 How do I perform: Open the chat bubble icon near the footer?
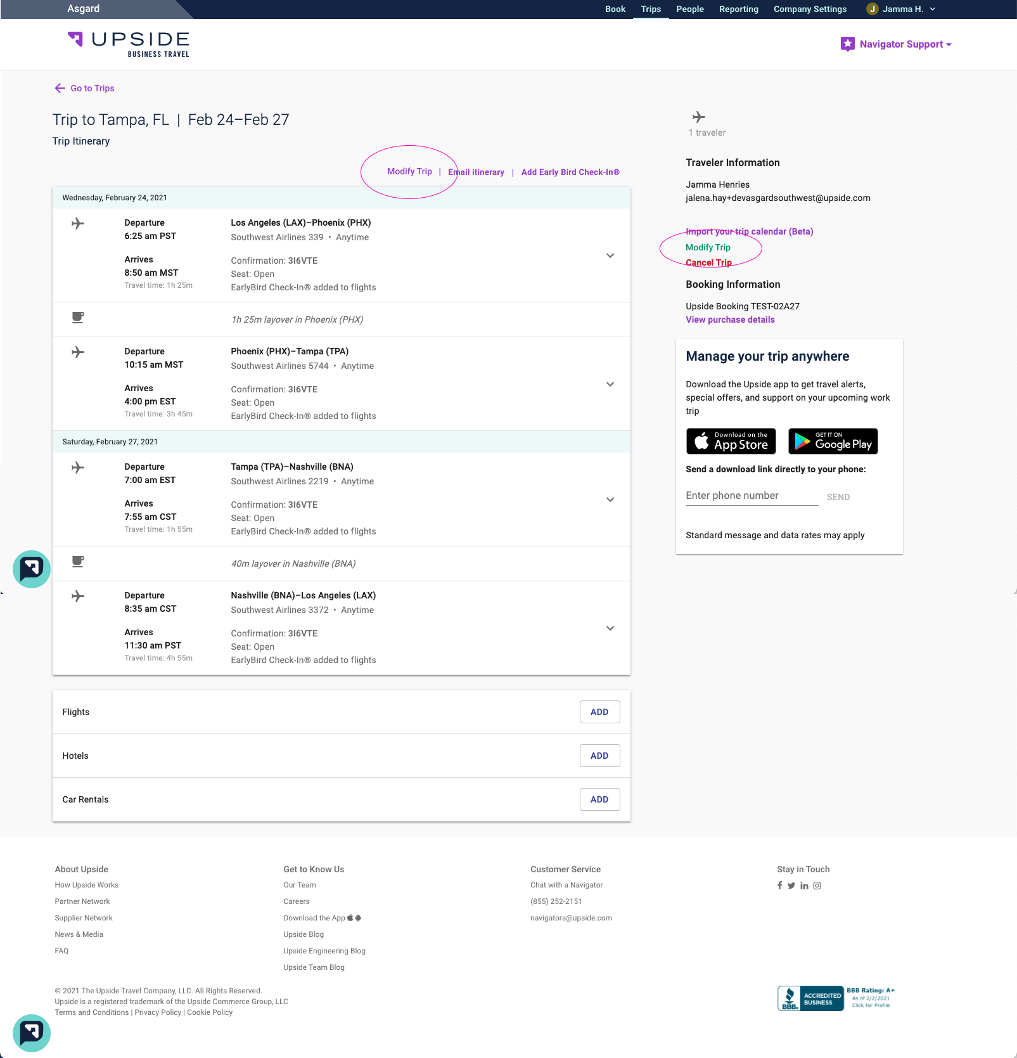32,1033
